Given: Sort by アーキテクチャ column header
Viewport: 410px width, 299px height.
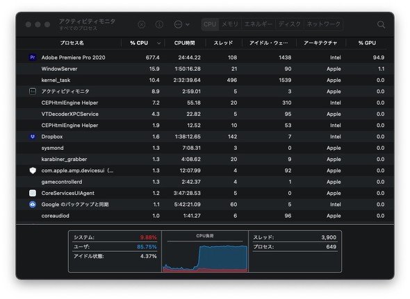Looking at the screenshot, I should point(320,43).
